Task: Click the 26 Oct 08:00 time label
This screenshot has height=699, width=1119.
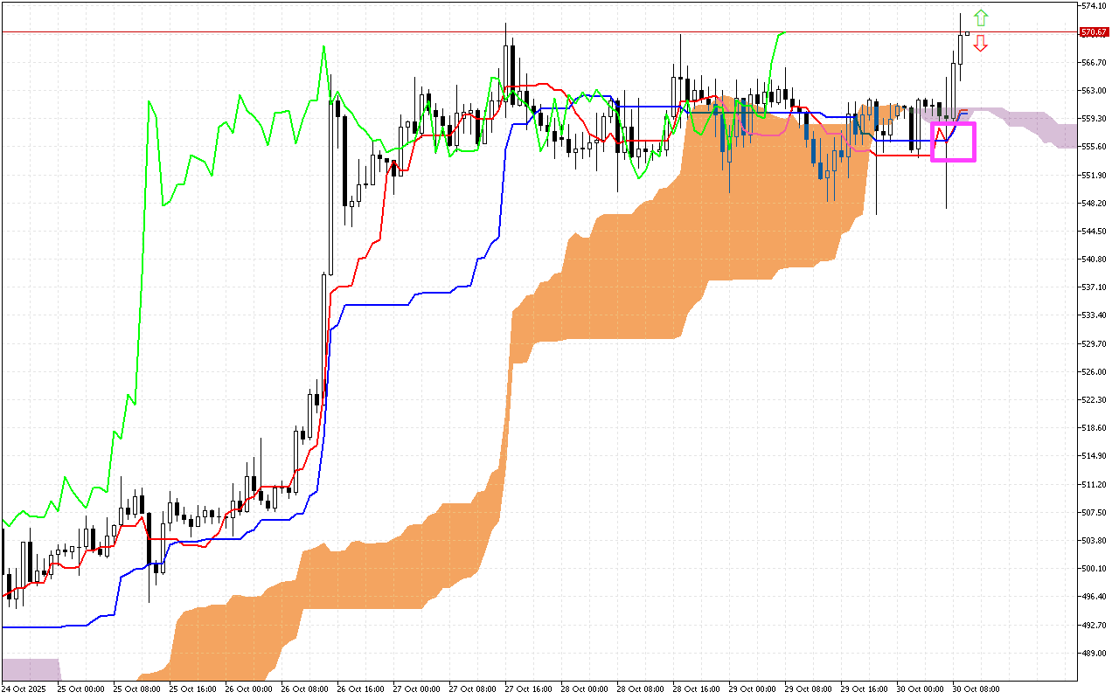Action: [x=305, y=689]
